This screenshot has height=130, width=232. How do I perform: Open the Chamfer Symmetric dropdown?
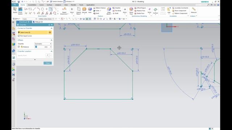[43, 44]
